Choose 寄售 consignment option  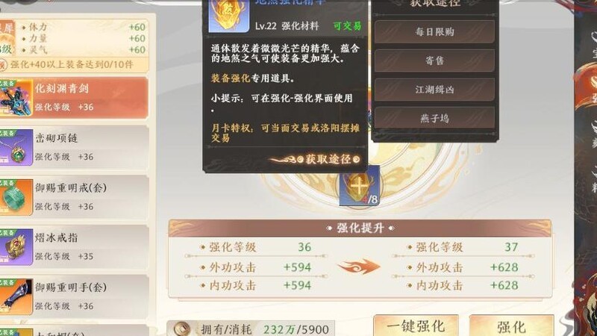click(x=434, y=60)
